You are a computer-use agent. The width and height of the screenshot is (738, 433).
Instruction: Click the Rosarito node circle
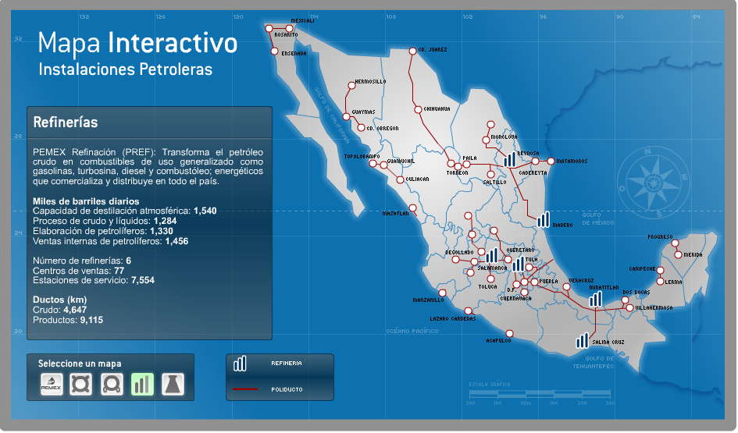269,29
